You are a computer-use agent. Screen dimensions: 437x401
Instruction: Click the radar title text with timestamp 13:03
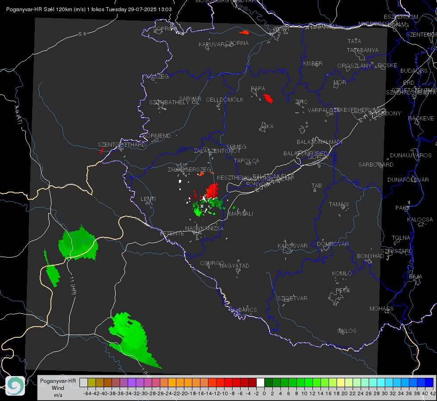tap(89, 9)
